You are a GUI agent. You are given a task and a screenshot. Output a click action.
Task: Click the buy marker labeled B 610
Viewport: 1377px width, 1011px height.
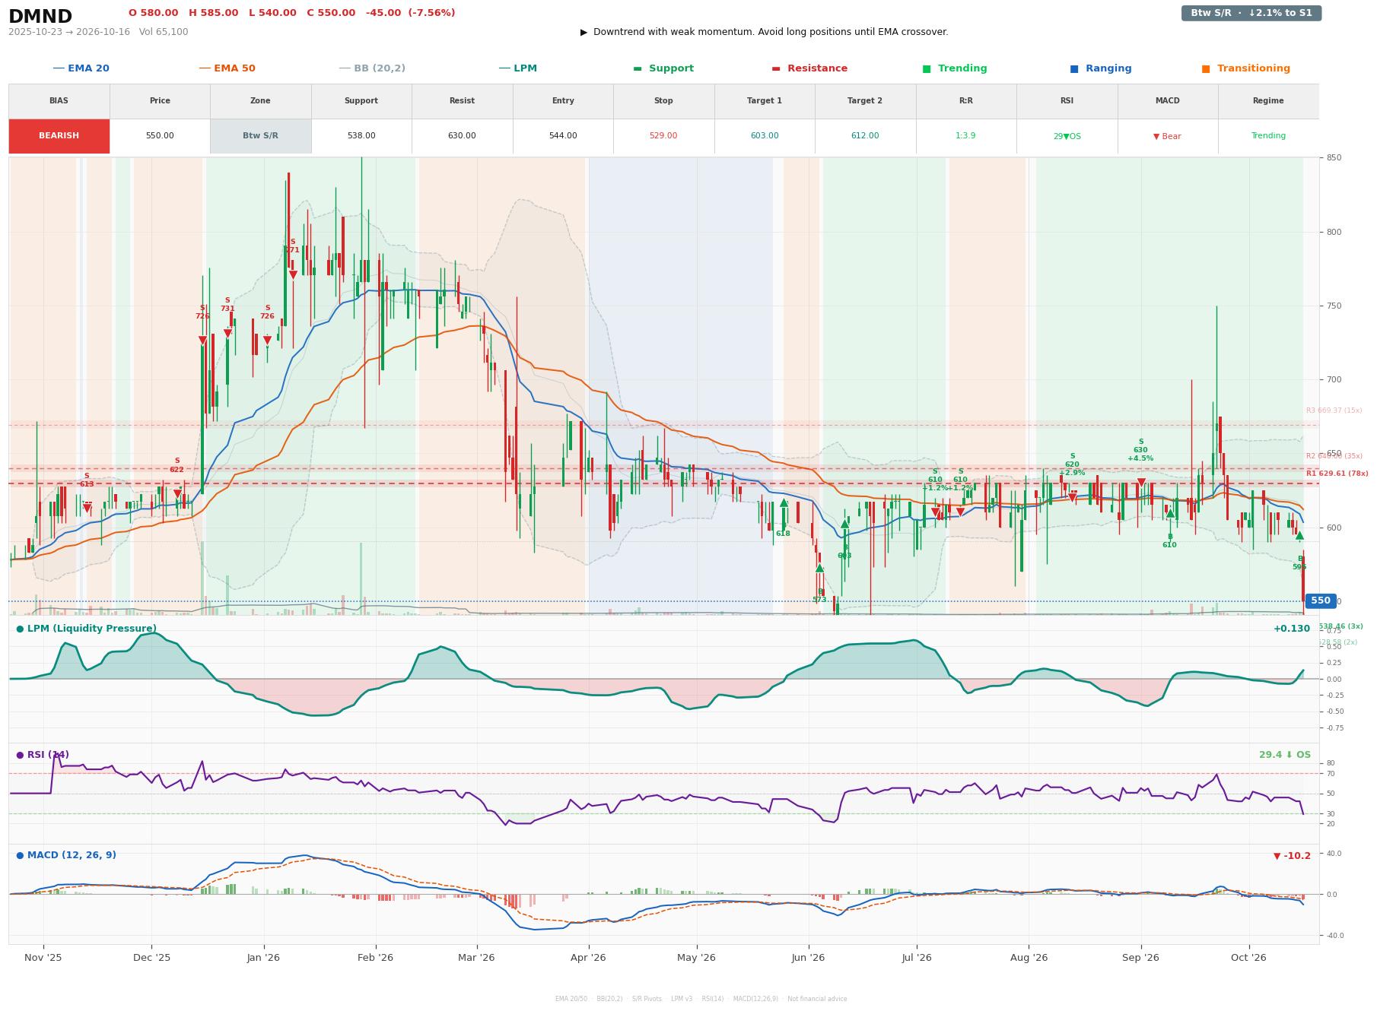1170,514
